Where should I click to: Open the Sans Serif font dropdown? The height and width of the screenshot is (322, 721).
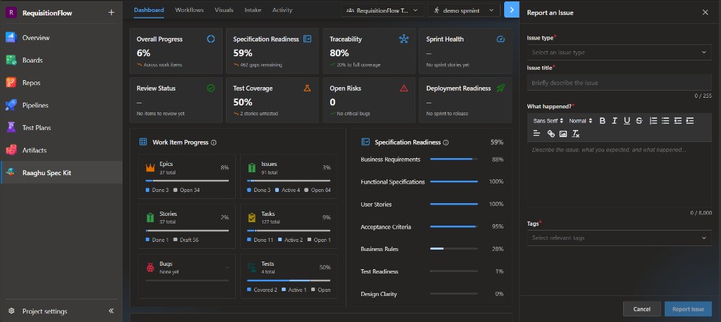[548, 121]
